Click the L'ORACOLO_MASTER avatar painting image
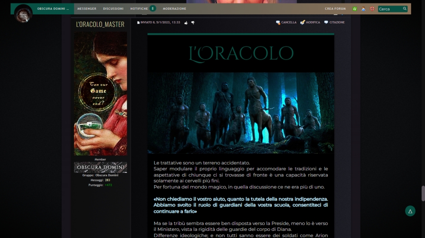The image size is (425, 238). point(101,94)
